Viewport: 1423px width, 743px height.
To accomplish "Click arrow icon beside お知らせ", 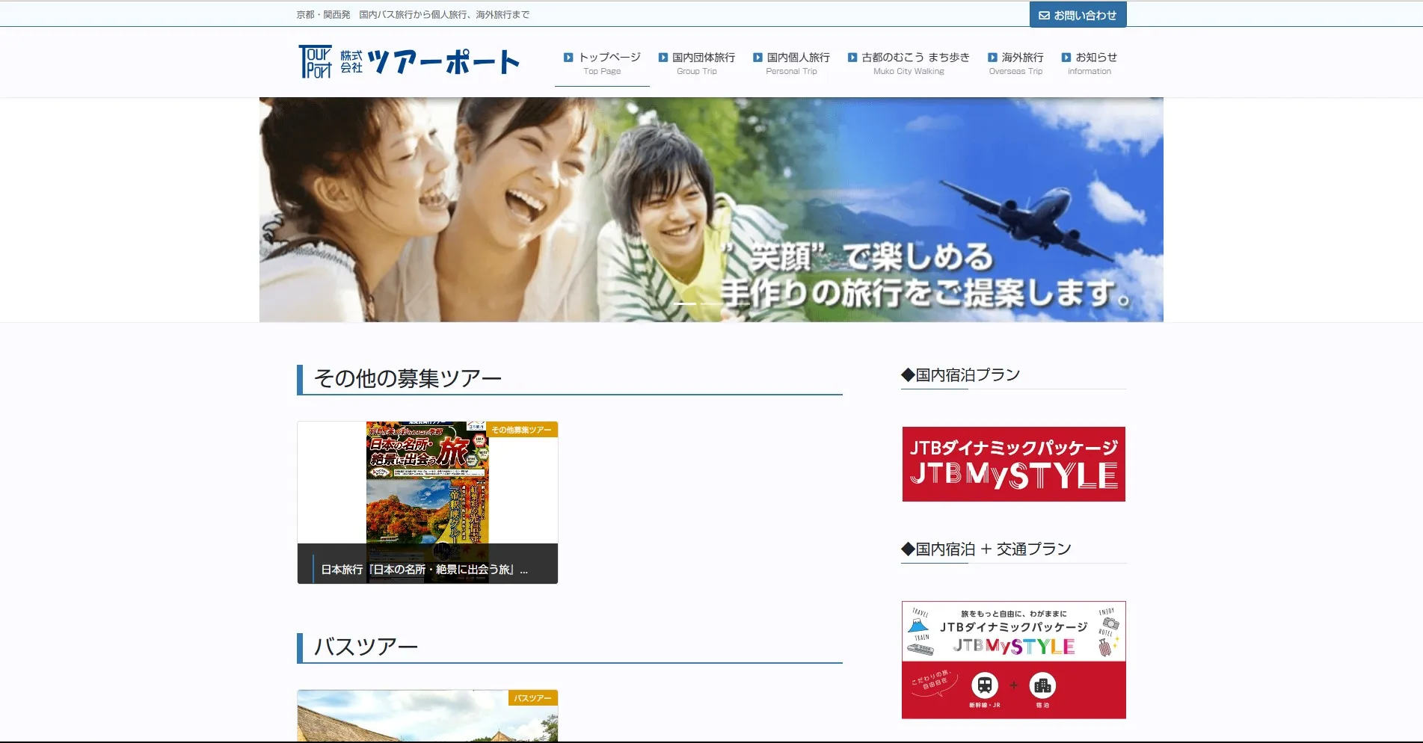I will click(x=1066, y=58).
